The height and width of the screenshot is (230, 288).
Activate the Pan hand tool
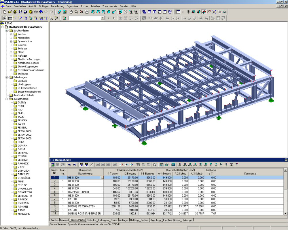pyautogui.click(x=71, y=12)
